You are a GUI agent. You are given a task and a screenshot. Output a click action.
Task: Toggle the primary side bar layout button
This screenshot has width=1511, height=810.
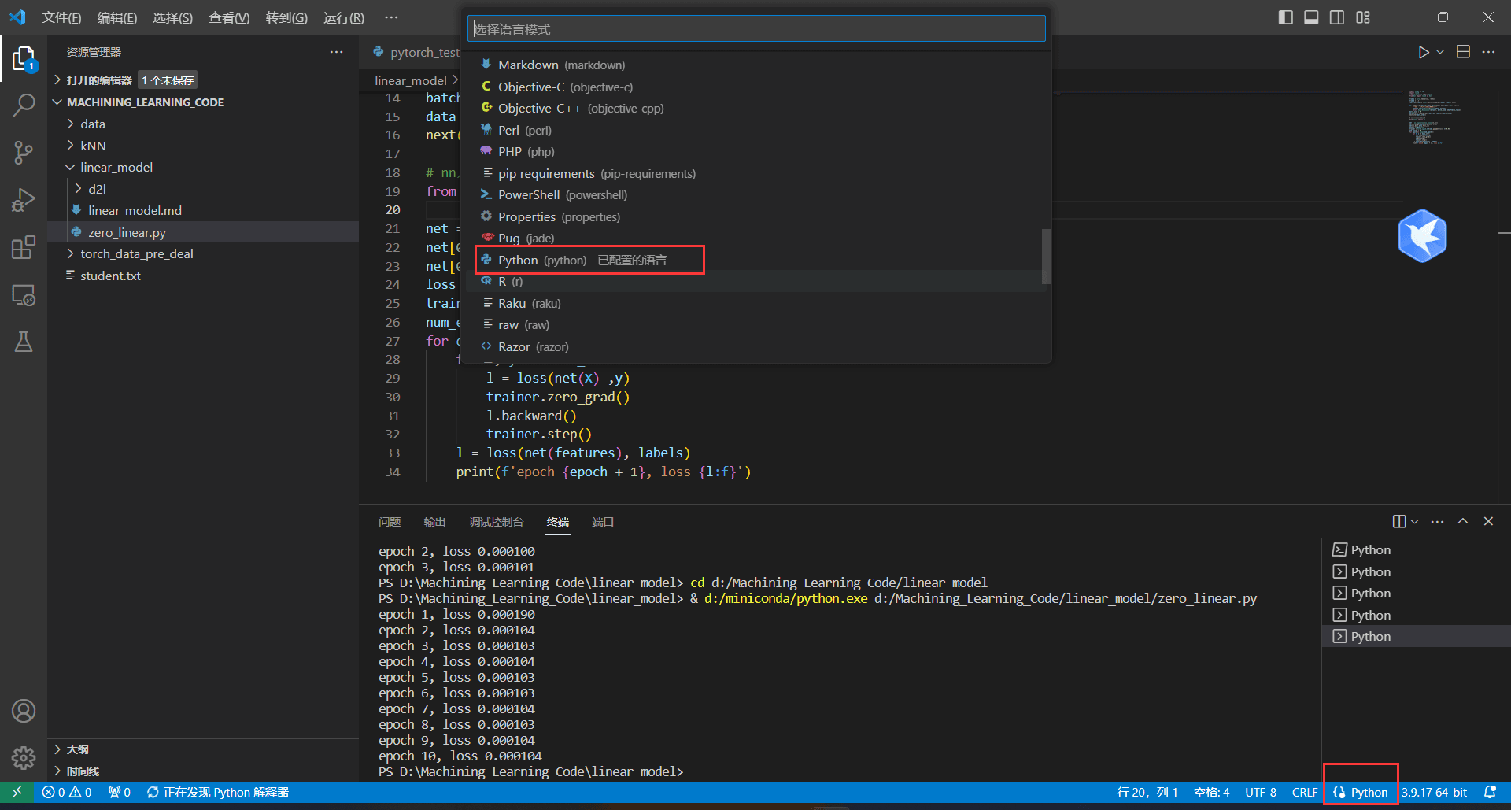(1286, 17)
